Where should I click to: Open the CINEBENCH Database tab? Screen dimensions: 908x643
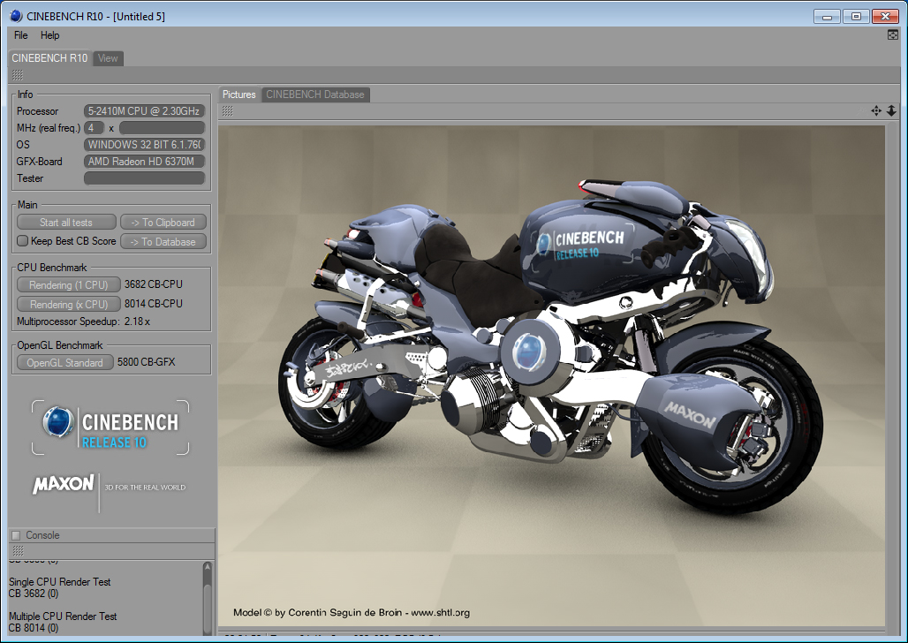(315, 95)
